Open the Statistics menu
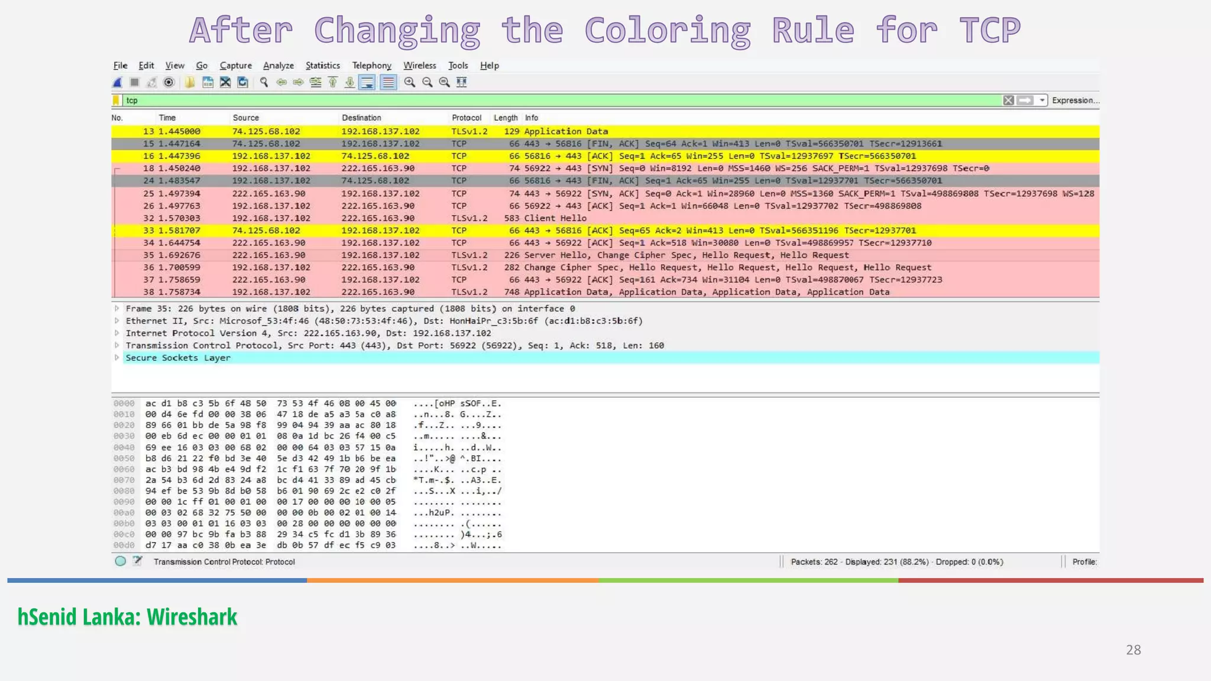Image resolution: width=1211 pixels, height=681 pixels. pyautogui.click(x=323, y=66)
